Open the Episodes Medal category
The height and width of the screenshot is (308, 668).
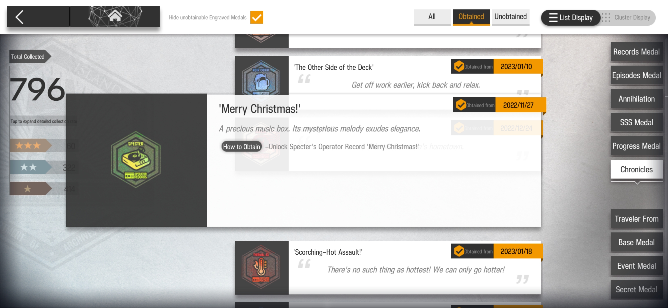[637, 75]
